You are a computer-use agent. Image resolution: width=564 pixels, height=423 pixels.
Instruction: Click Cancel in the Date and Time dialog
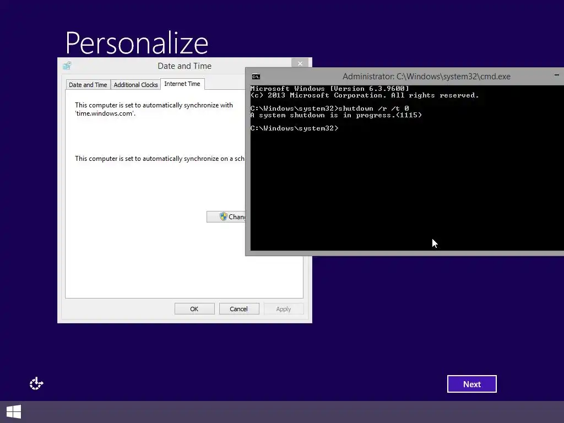(239, 309)
